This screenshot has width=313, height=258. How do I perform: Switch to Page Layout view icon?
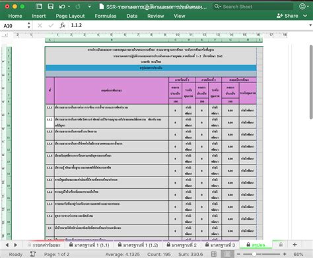[x=228, y=254]
